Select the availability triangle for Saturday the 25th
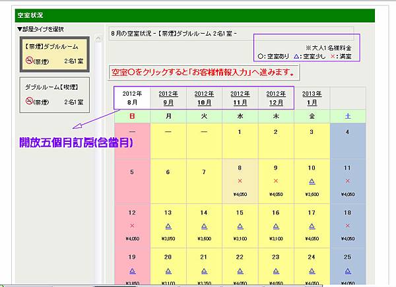 [x=348, y=271]
